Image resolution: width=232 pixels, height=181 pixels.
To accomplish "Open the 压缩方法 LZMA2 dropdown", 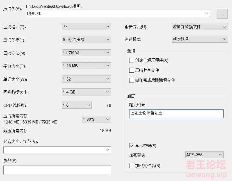I will (86, 53).
